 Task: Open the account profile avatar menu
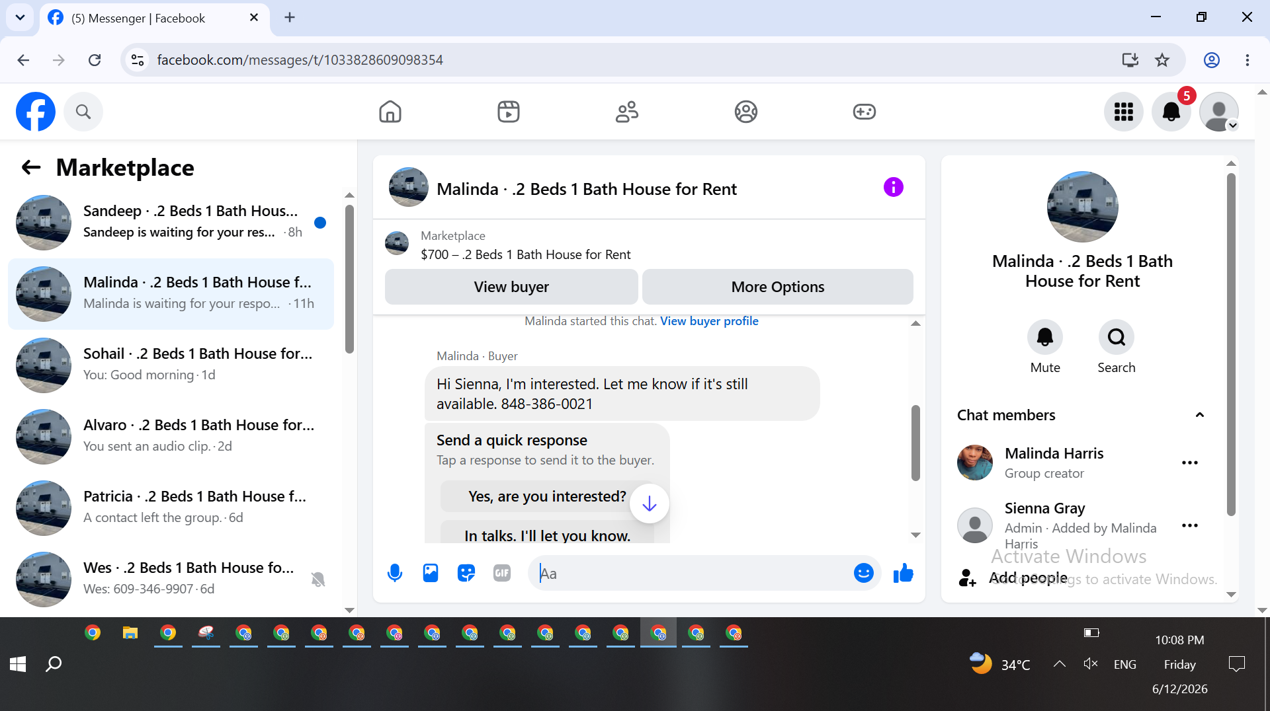[x=1219, y=112]
